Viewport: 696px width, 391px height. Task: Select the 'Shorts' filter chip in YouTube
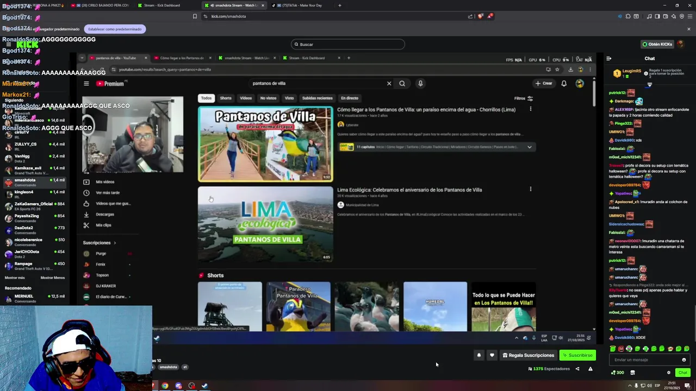coord(226,98)
